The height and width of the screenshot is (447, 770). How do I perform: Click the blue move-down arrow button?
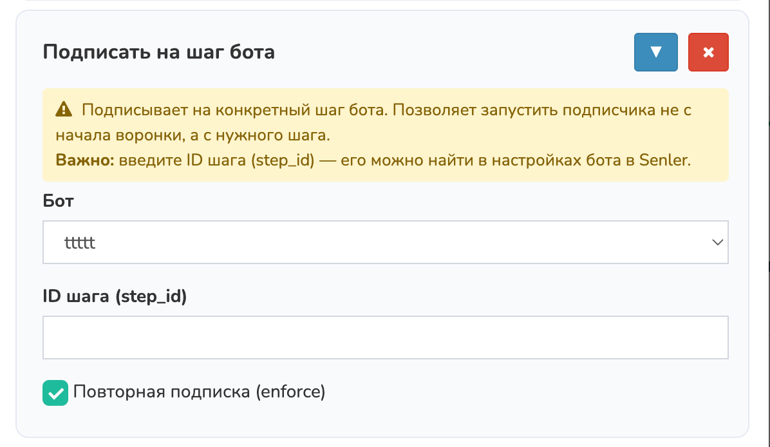click(x=655, y=52)
